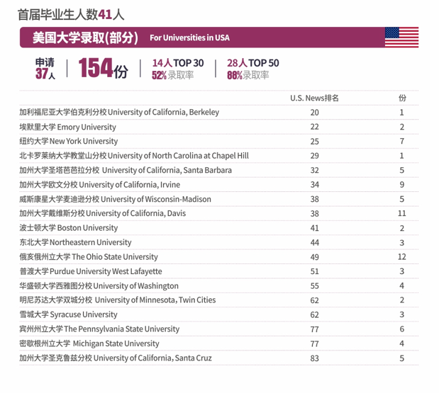Click rank 49 for Ohio State

tap(314, 257)
